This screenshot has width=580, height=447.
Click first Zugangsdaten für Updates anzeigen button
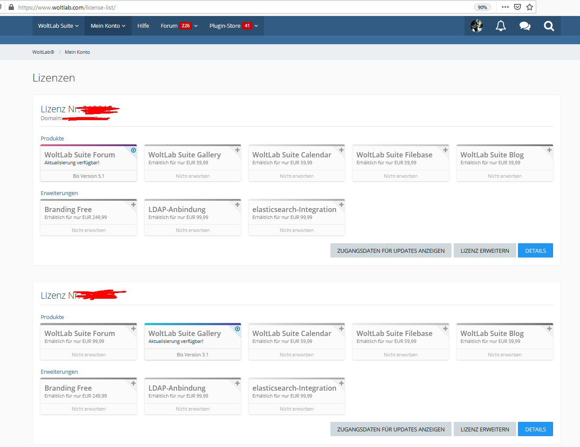pyautogui.click(x=391, y=251)
